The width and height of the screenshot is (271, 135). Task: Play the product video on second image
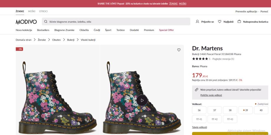tap(142, 100)
